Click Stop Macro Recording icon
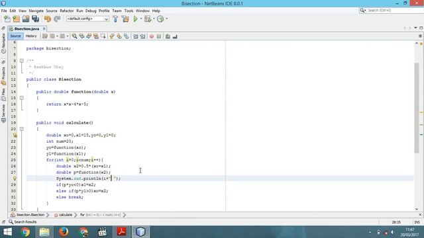 tap(159, 36)
